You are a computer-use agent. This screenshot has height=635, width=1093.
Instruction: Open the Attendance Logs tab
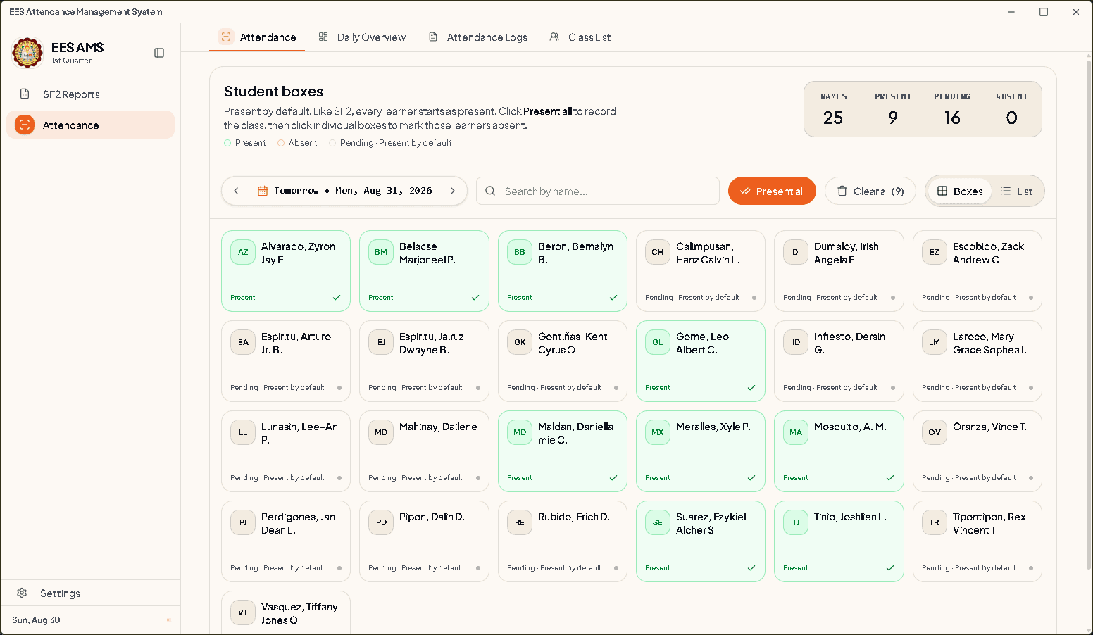(x=478, y=37)
